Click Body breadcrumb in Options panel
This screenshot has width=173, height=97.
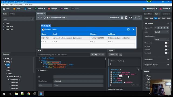coord(151,18)
